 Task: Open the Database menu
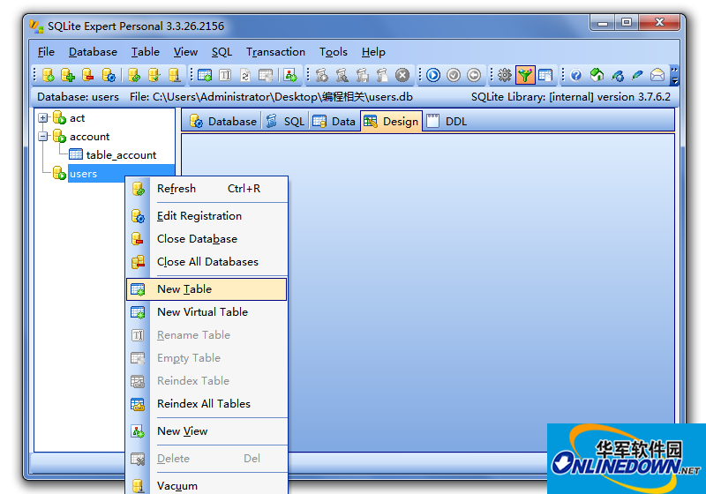(x=93, y=52)
